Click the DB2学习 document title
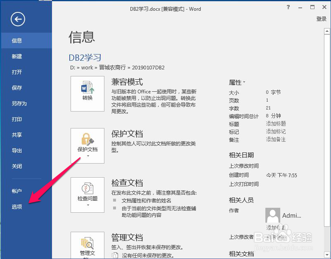331x259 pixels. (85, 57)
